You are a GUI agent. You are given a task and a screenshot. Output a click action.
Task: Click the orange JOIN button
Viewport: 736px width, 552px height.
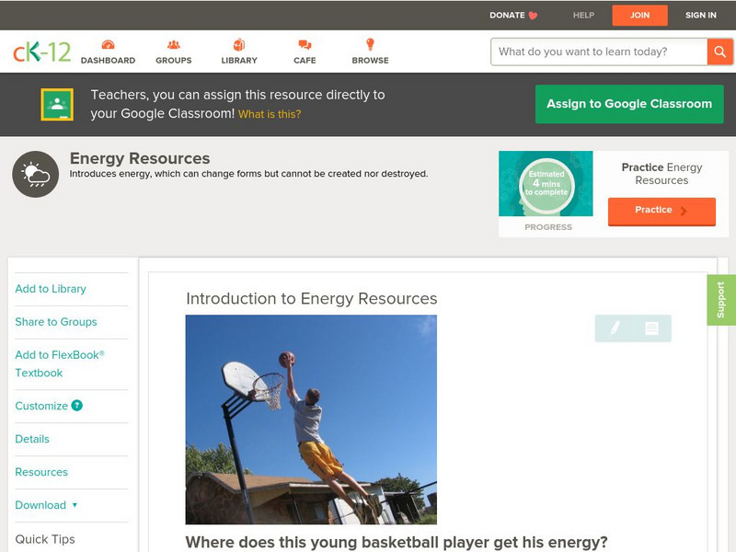click(639, 16)
